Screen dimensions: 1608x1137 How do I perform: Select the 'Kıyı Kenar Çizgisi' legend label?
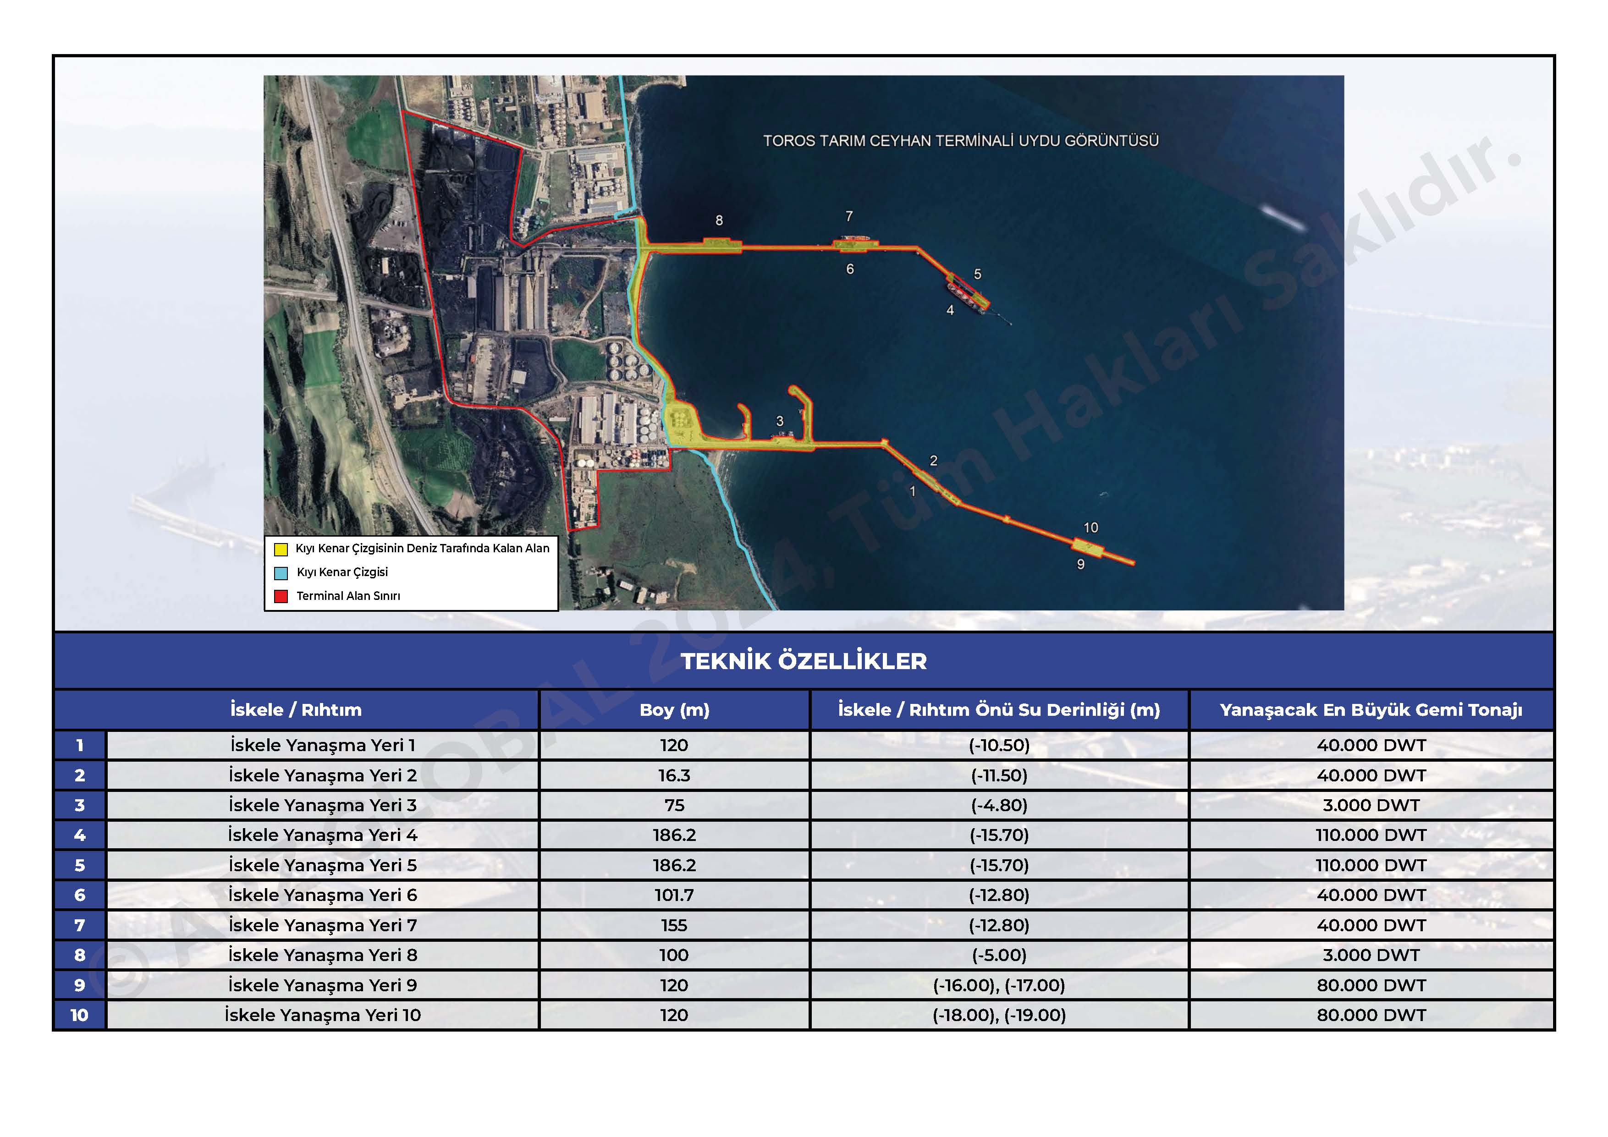342,572
